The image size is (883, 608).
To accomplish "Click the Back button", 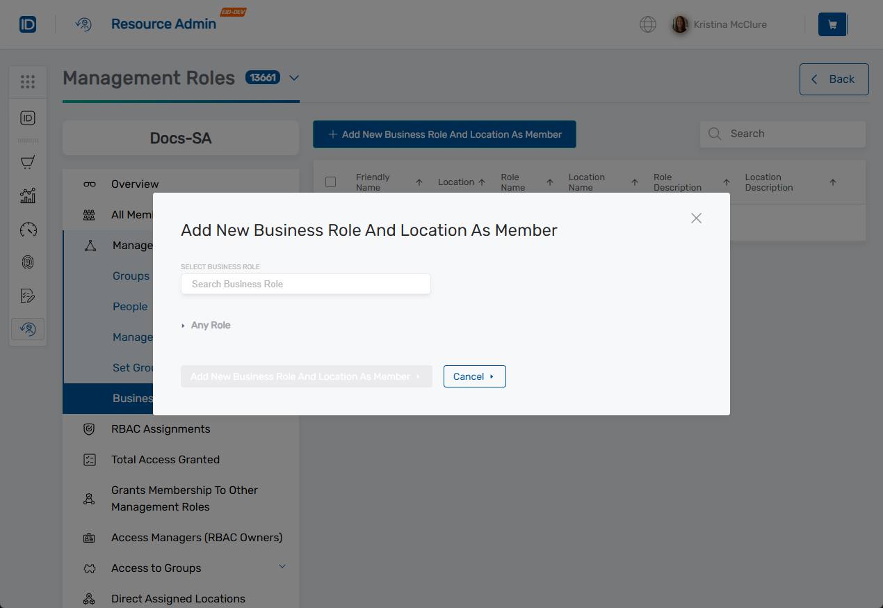I will tap(834, 79).
